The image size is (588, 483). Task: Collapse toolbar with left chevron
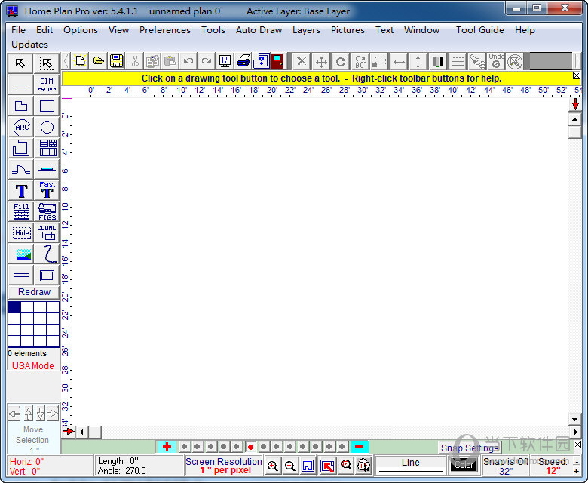pos(66,61)
